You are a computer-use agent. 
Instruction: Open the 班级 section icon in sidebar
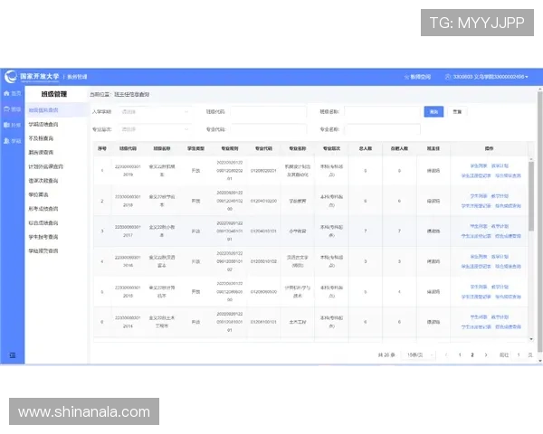(5, 108)
